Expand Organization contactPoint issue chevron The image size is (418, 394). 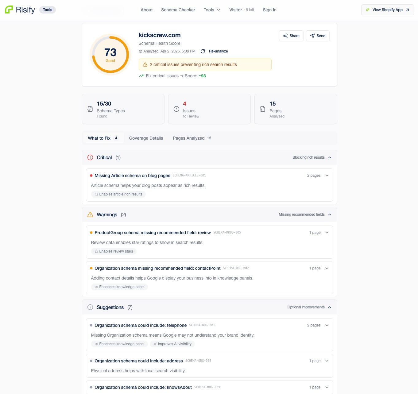(327, 268)
